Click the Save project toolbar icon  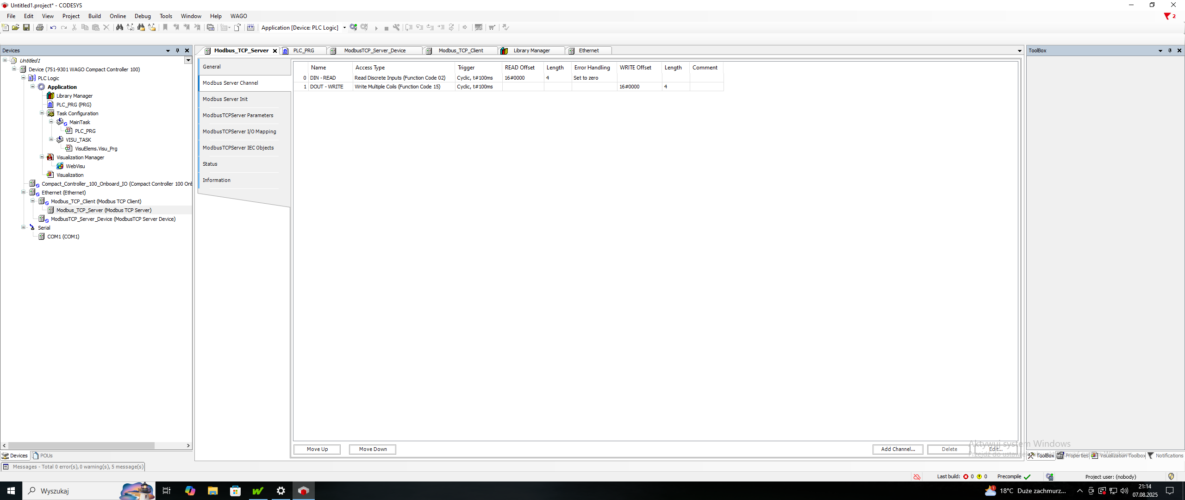point(26,27)
